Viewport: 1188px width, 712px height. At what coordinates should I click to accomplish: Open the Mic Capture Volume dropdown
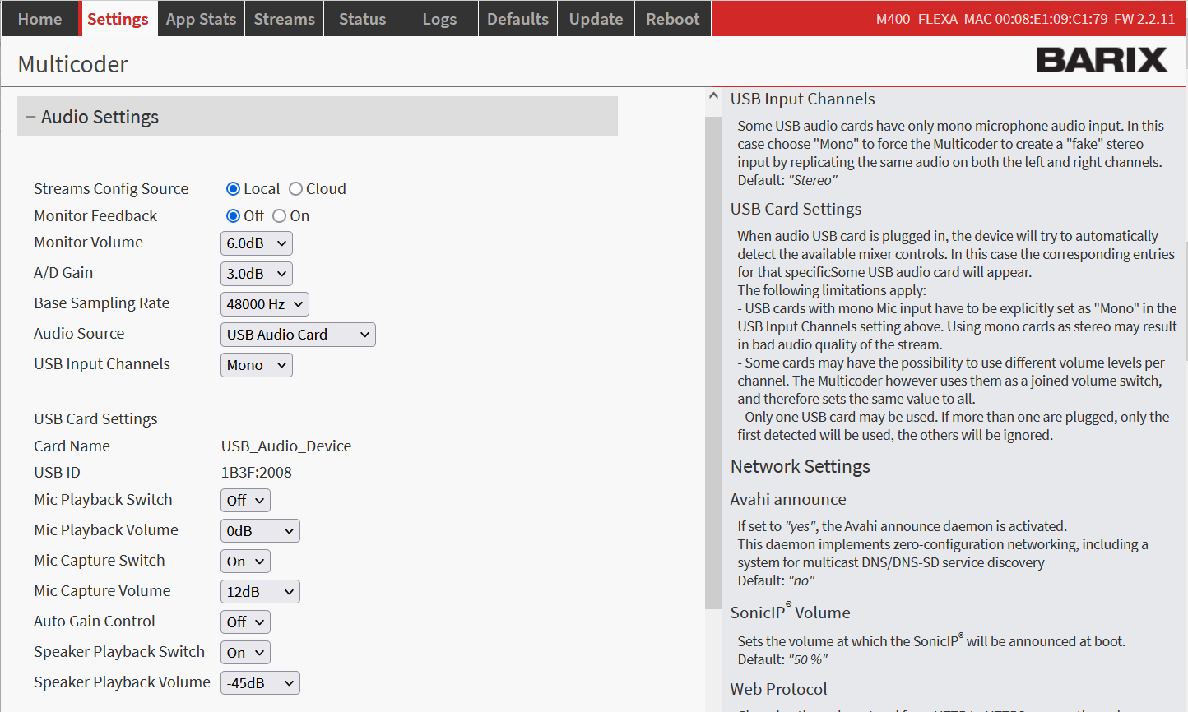tap(260, 592)
